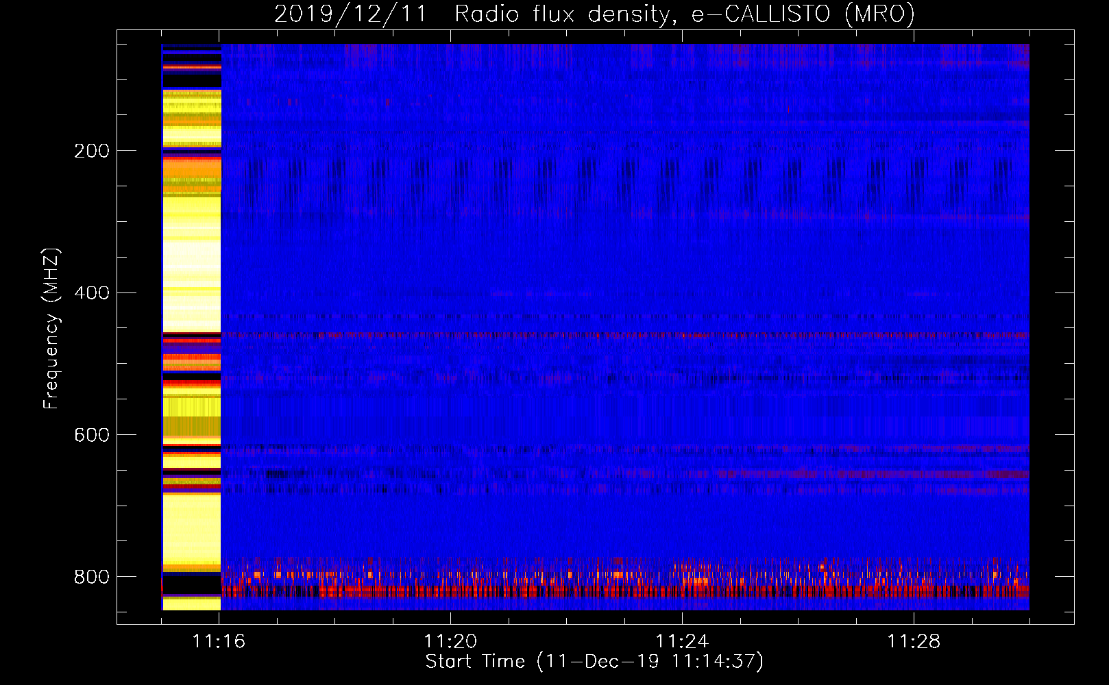The width and height of the screenshot is (1109, 685).
Task: Click the 600 frequency tick label
Action: (92, 436)
